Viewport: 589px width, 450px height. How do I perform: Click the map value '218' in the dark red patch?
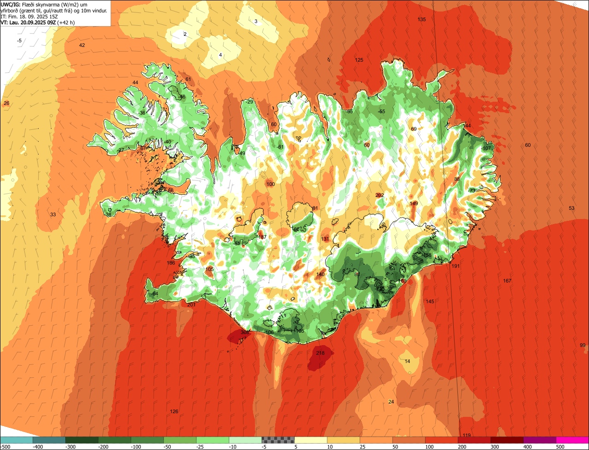(x=320, y=353)
